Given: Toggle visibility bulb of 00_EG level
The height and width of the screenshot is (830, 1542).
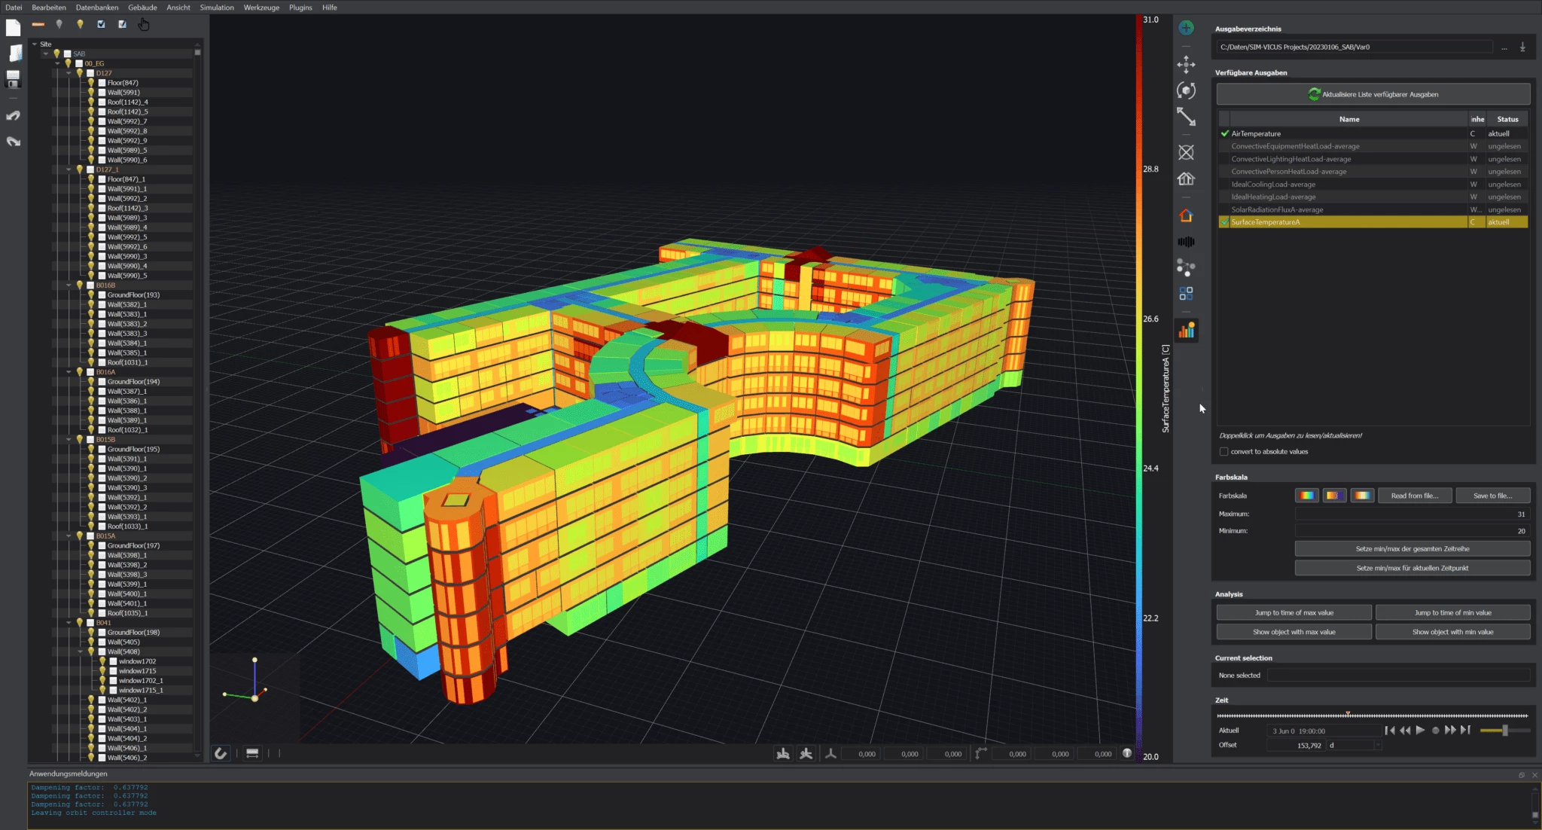Looking at the screenshot, I should [68, 63].
